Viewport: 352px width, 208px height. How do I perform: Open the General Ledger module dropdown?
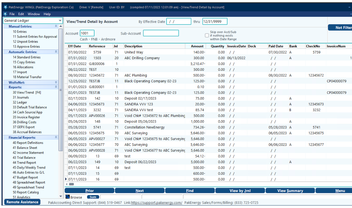pyautogui.click(x=60, y=21)
